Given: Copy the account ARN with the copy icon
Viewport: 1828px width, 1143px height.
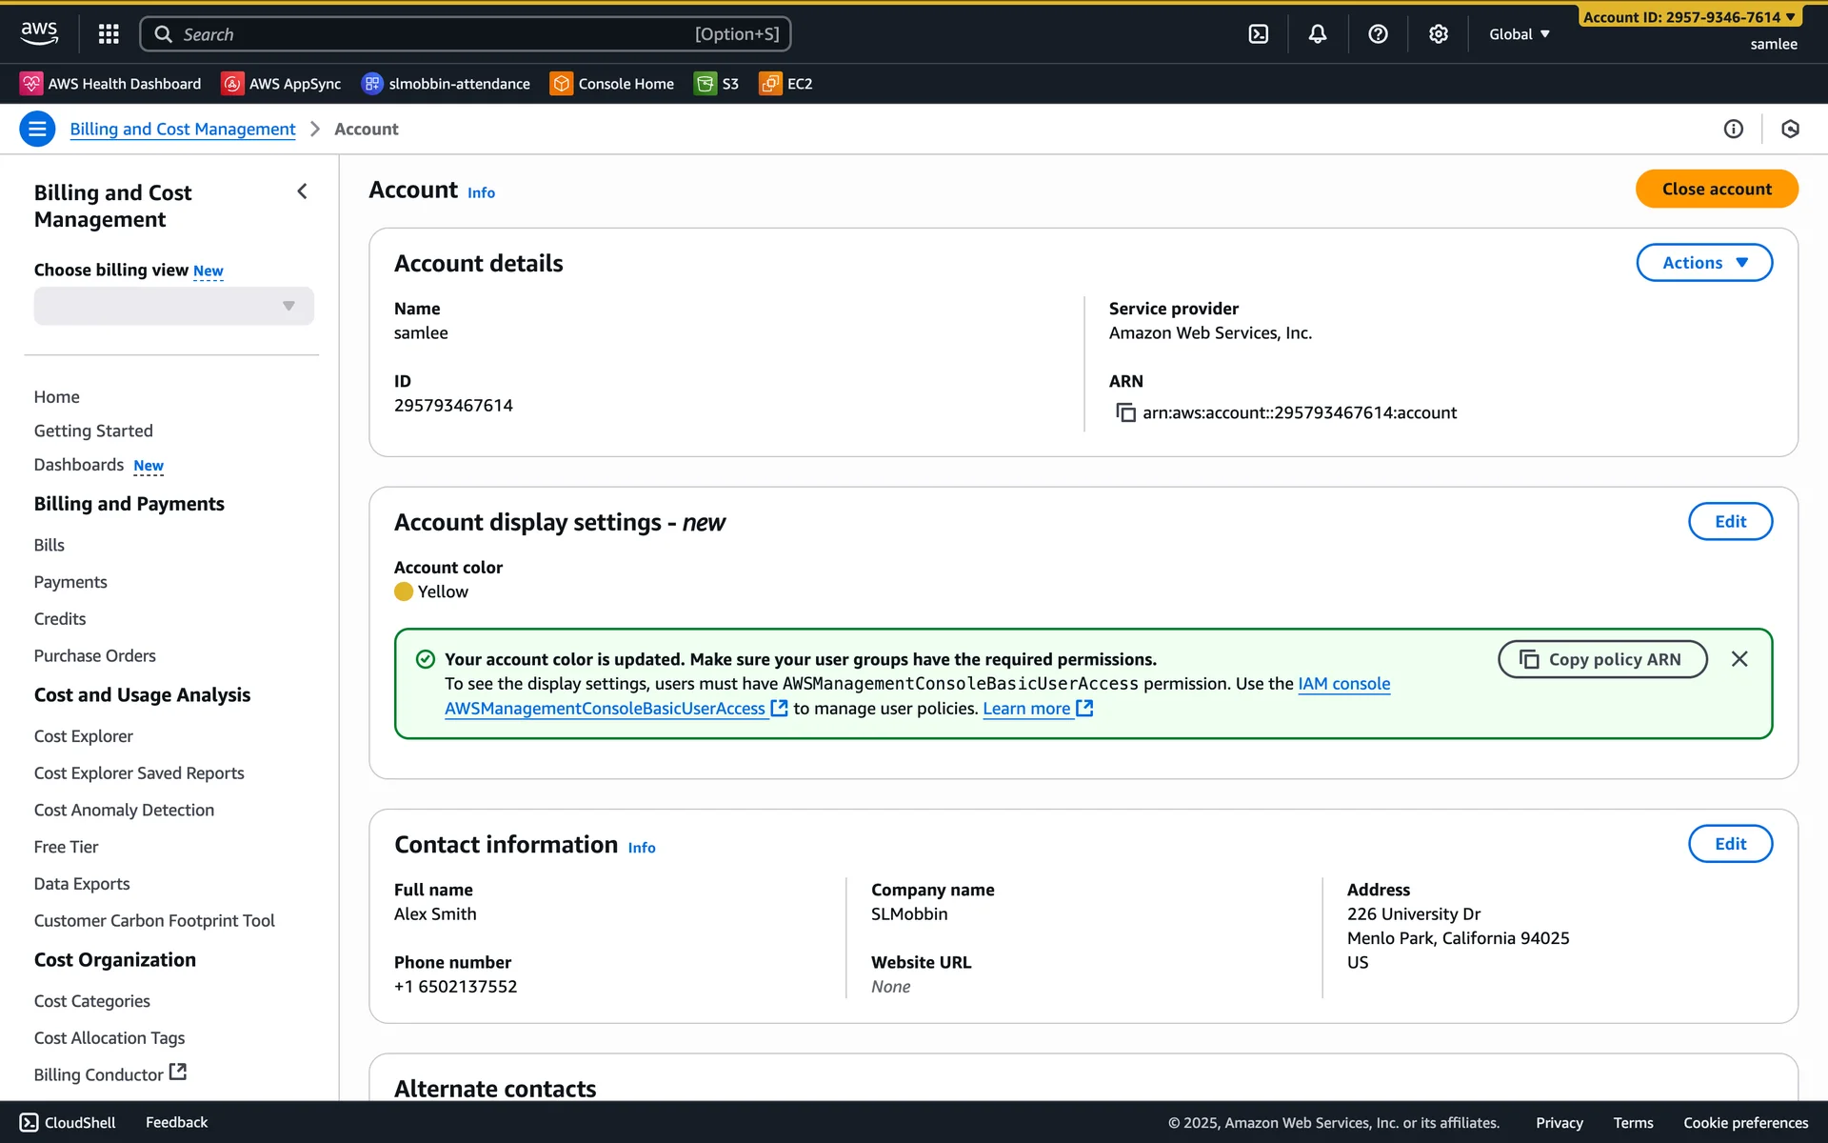Looking at the screenshot, I should tap(1125, 412).
